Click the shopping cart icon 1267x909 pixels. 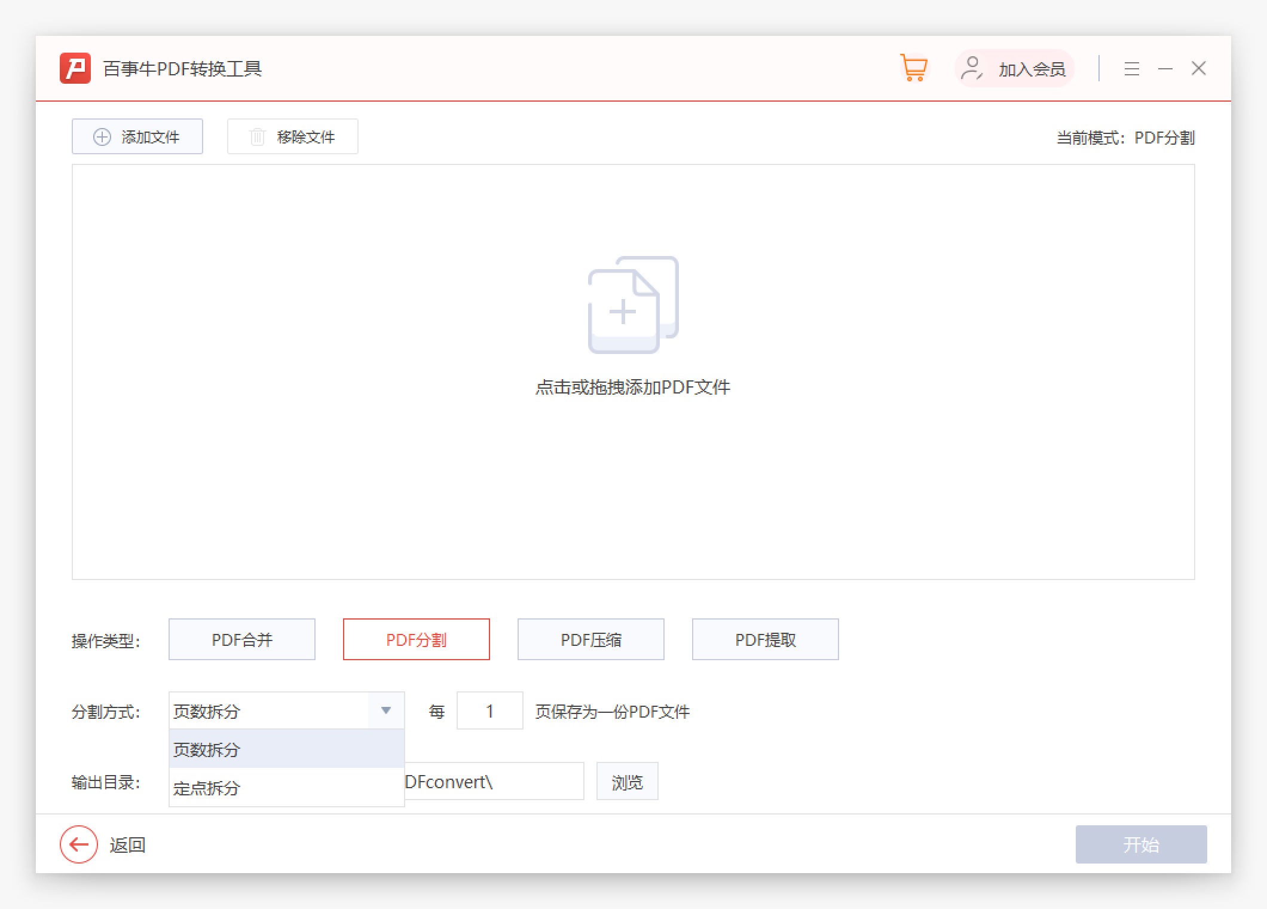[913, 68]
